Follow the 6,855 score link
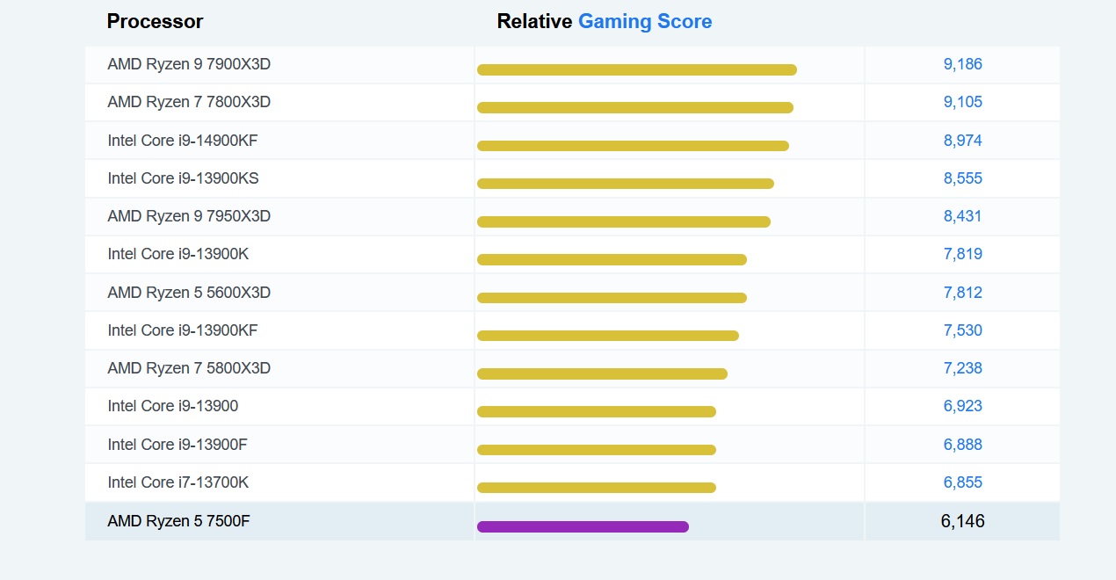Image resolution: width=1116 pixels, height=580 pixels. click(x=963, y=482)
